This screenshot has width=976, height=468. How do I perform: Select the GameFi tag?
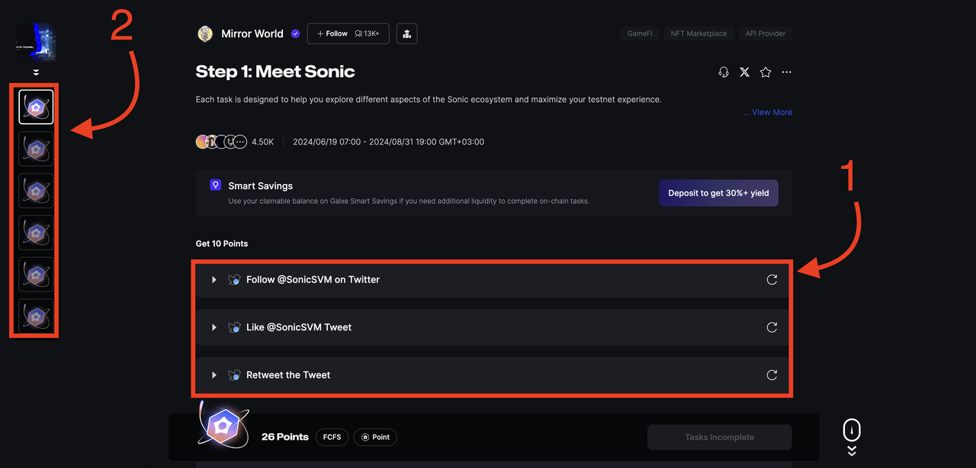click(639, 33)
